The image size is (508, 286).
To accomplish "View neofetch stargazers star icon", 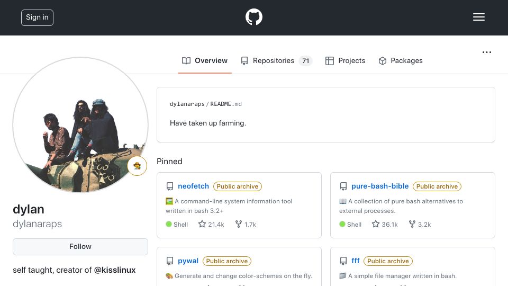I will coord(202,224).
